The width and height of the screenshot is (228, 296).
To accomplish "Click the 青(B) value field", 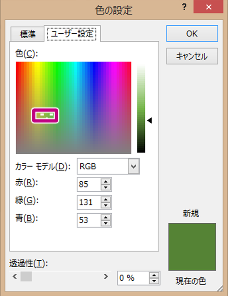I will click(89, 220).
